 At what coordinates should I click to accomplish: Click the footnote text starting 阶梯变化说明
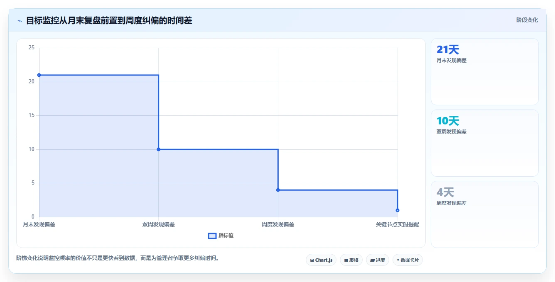click(118, 258)
